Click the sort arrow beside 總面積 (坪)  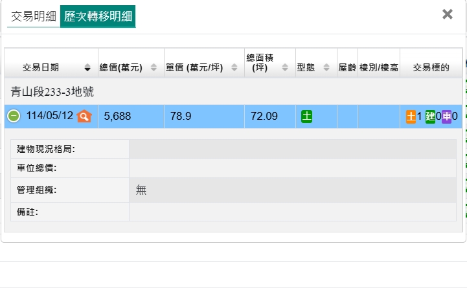click(x=285, y=67)
